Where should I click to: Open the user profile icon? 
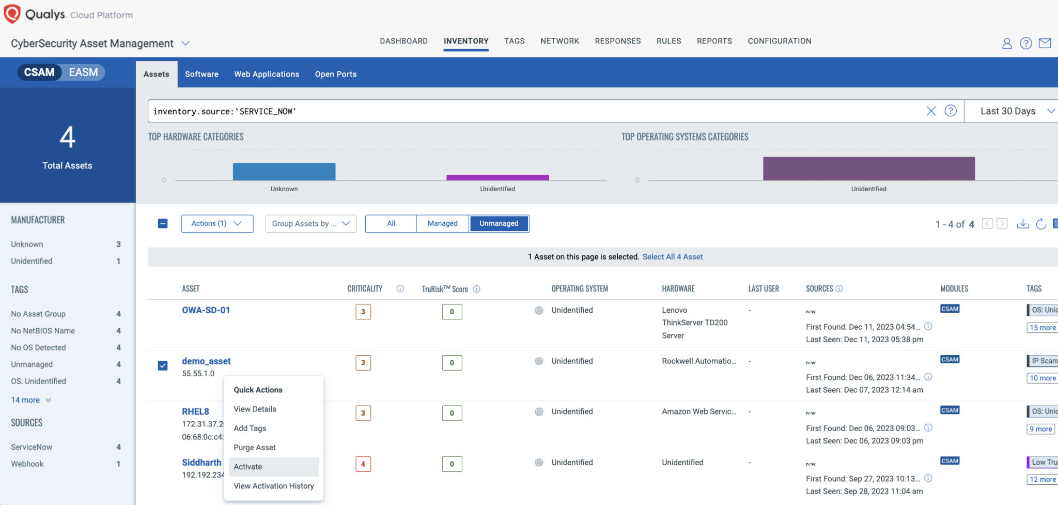pyautogui.click(x=1006, y=43)
